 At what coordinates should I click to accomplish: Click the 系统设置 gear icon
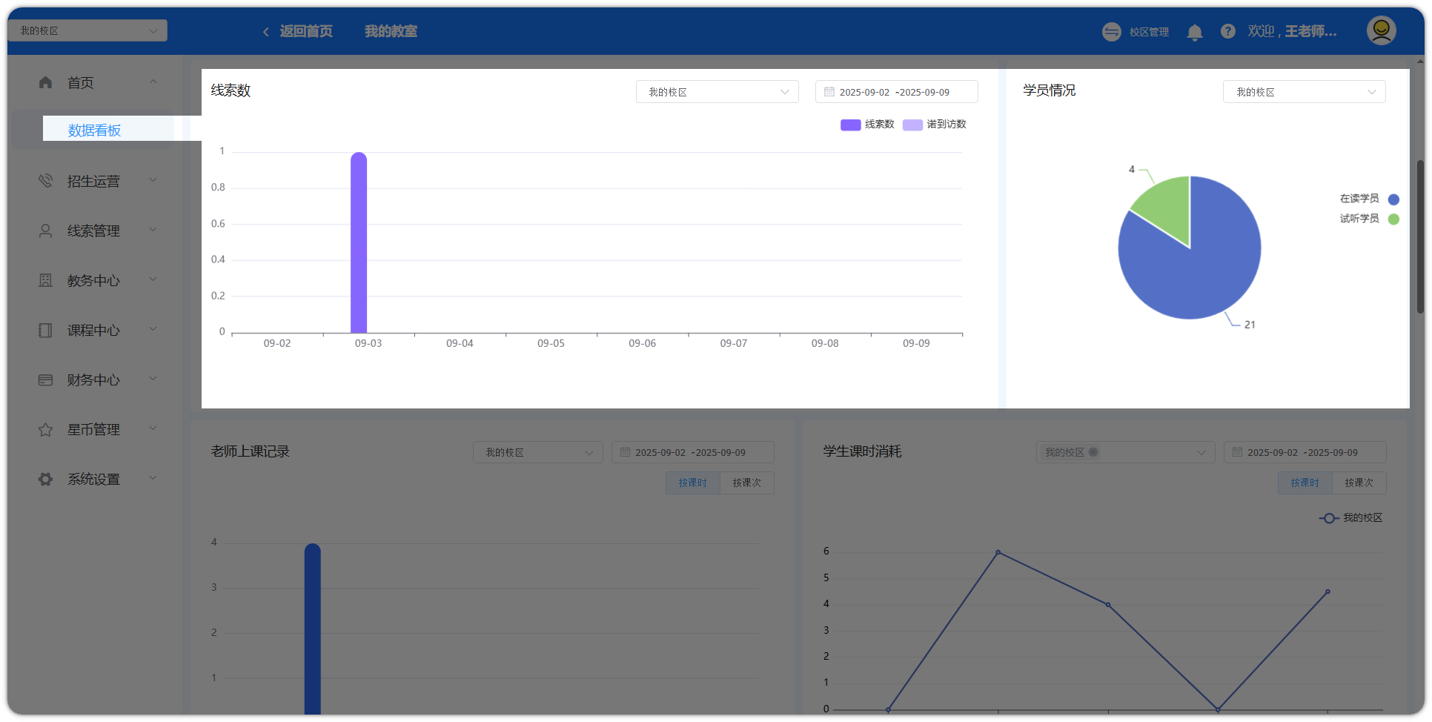pyautogui.click(x=46, y=479)
